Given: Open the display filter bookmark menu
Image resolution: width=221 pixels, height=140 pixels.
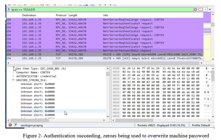Looking at the screenshot, I should click(9, 10).
